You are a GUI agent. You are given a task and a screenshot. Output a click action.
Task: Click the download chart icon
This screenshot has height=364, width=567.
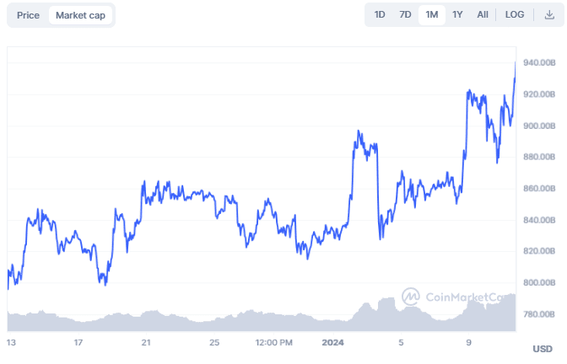coord(549,14)
